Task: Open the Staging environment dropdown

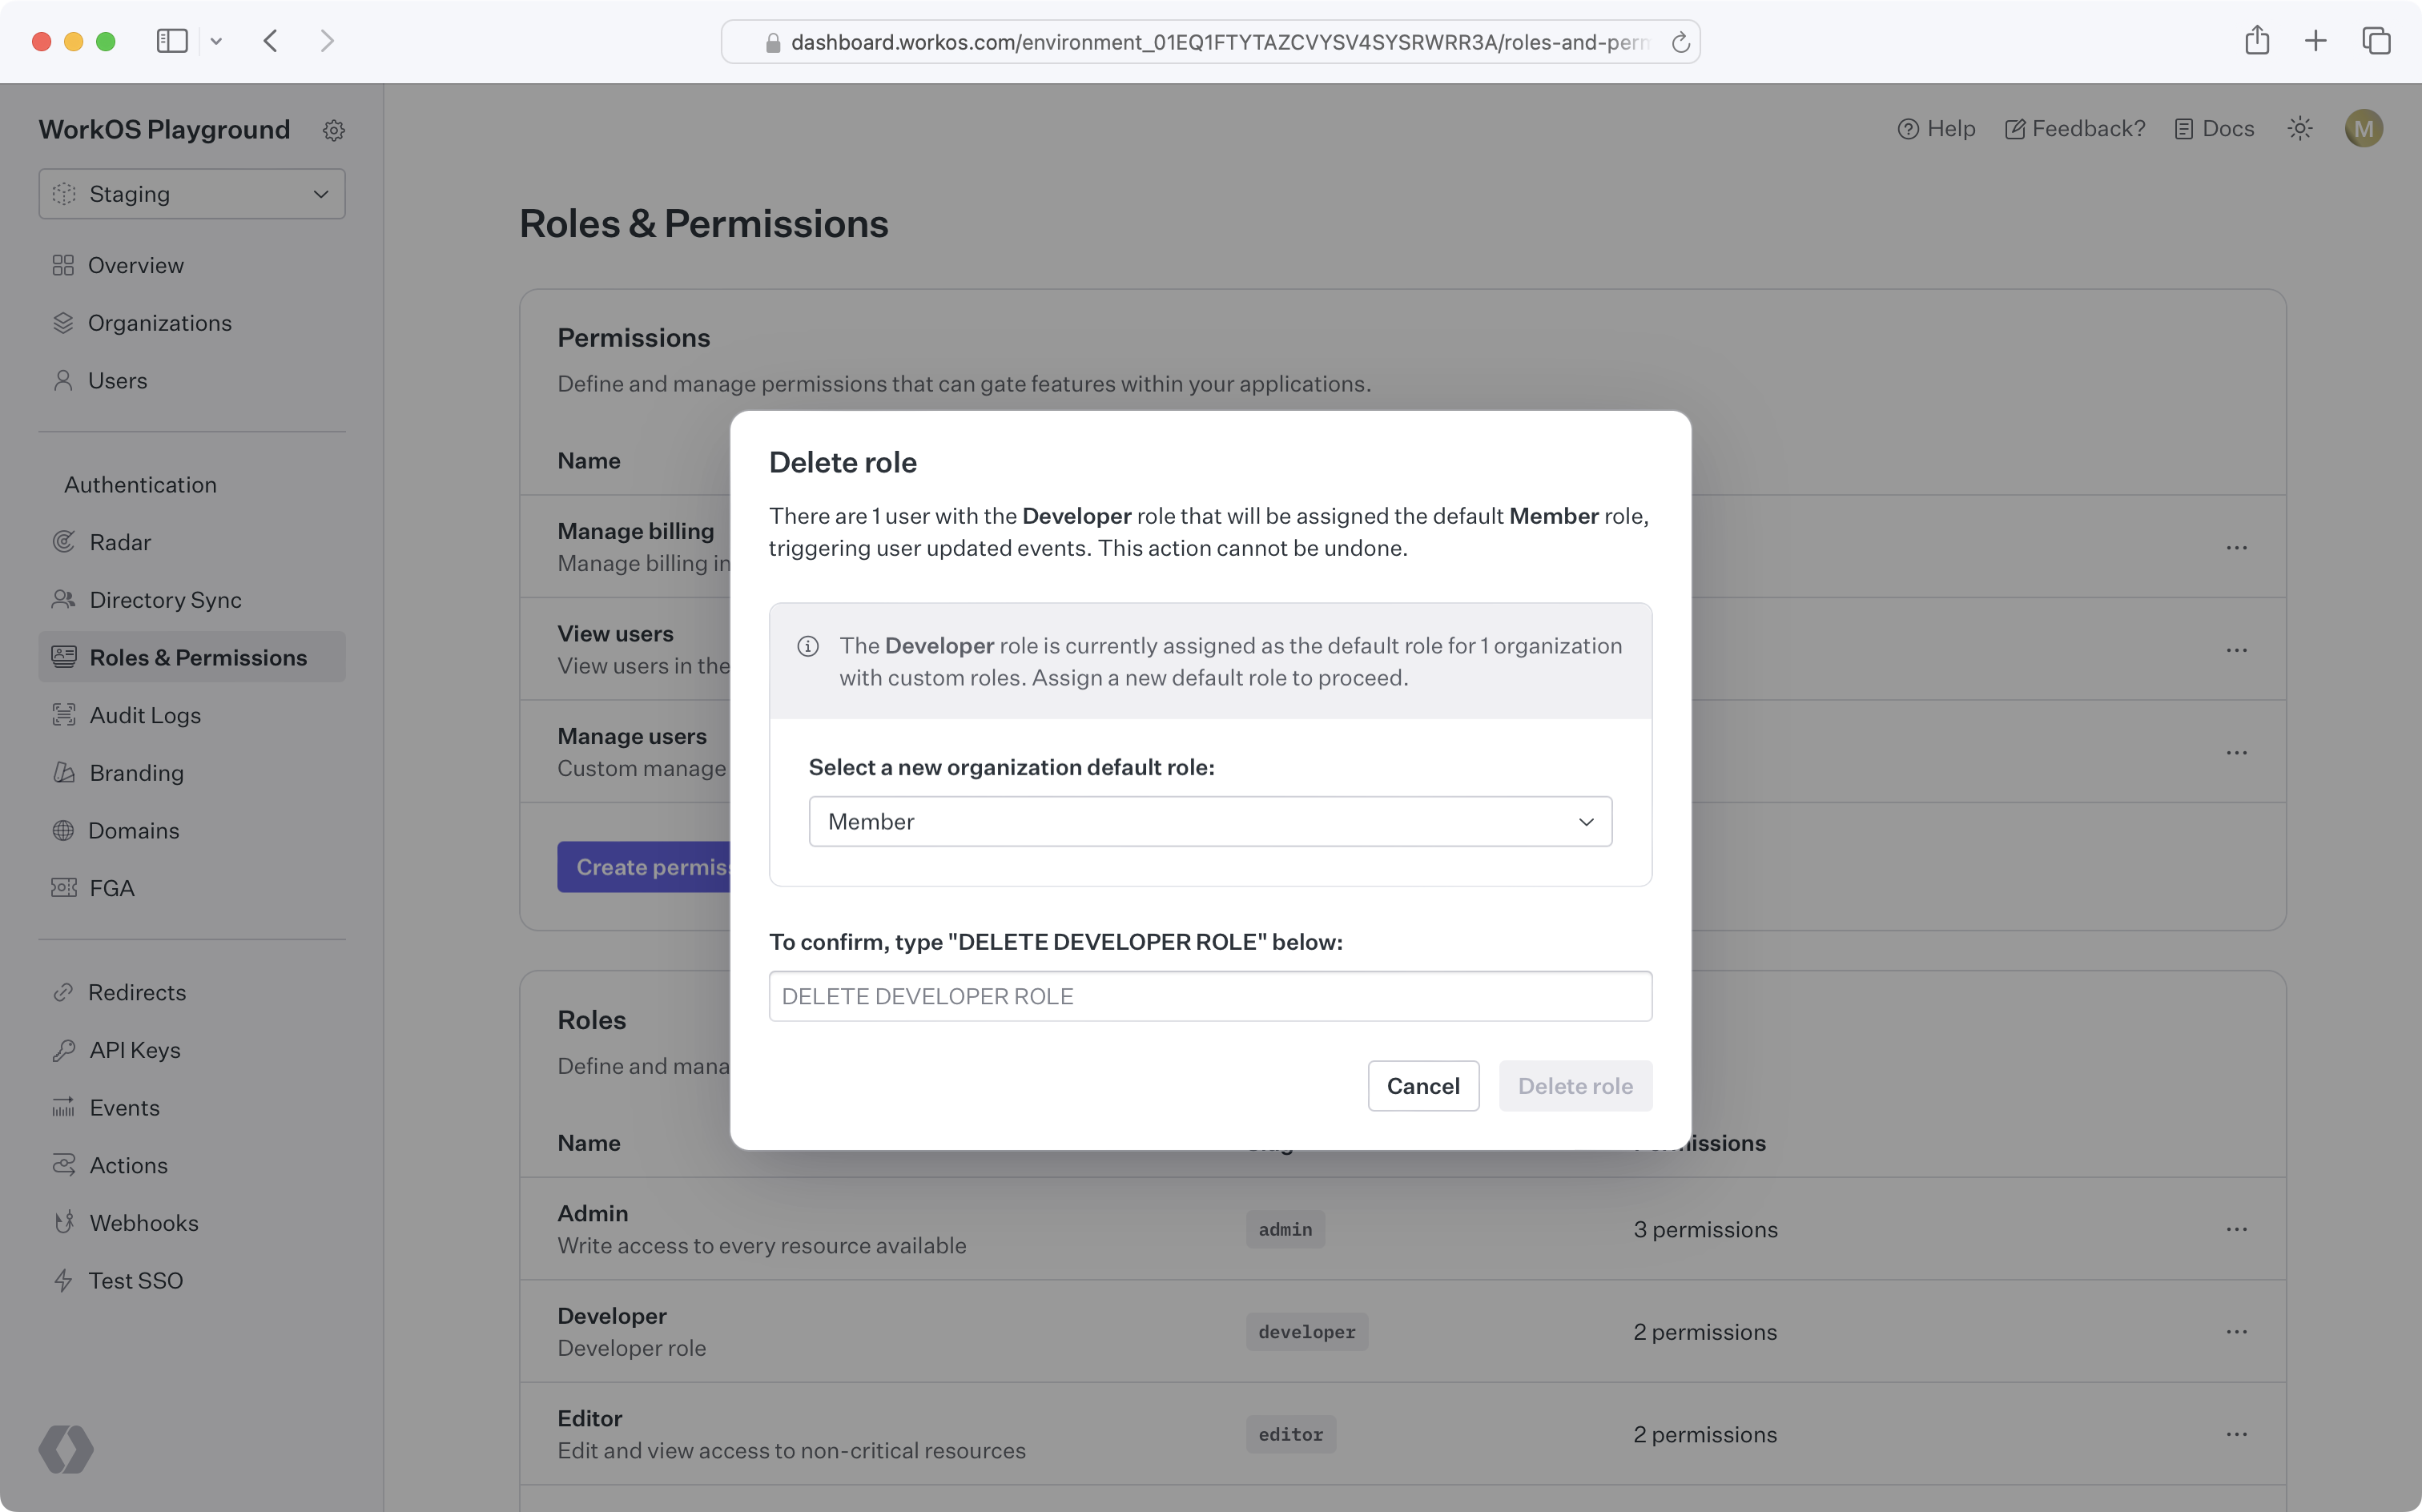Action: coord(192,194)
